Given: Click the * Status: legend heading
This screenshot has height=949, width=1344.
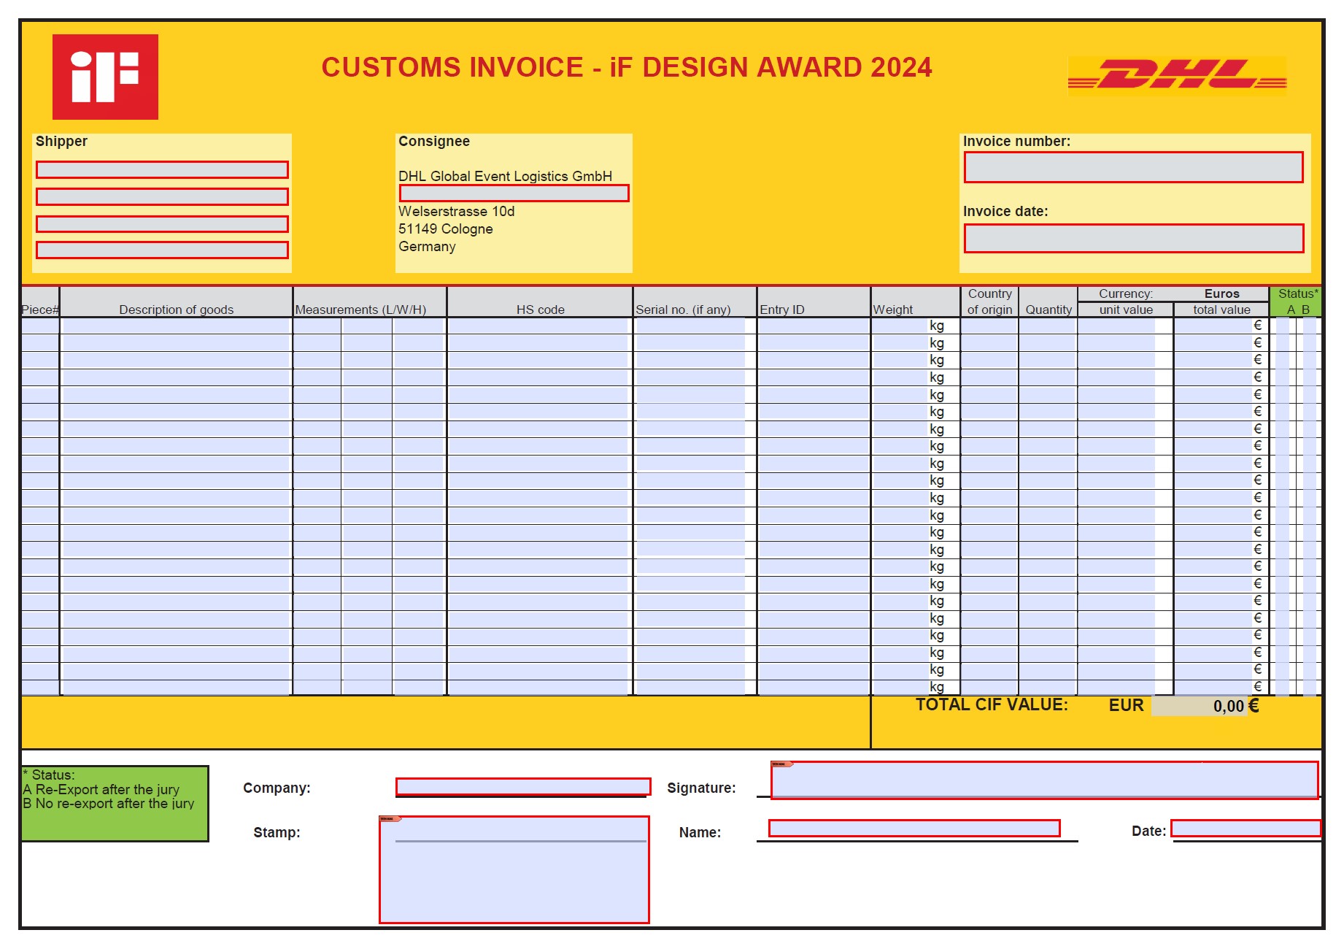Looking at the screenshot, I should coord(49,775).
